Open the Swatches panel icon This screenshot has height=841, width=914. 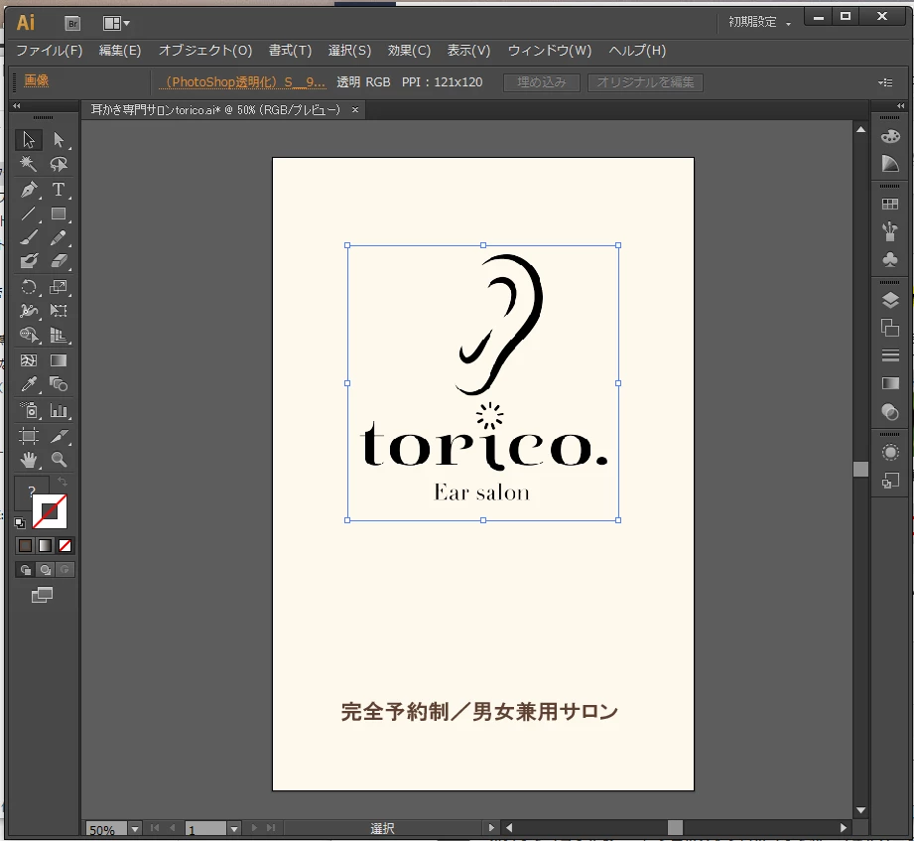890,205
